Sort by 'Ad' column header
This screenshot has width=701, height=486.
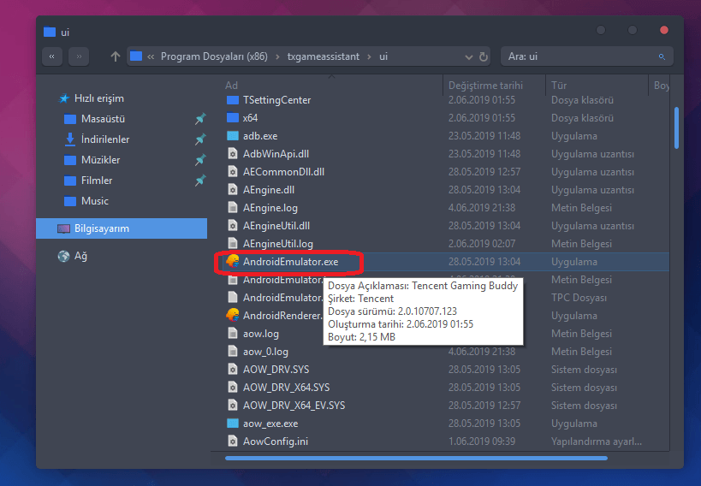pos(232,86)
